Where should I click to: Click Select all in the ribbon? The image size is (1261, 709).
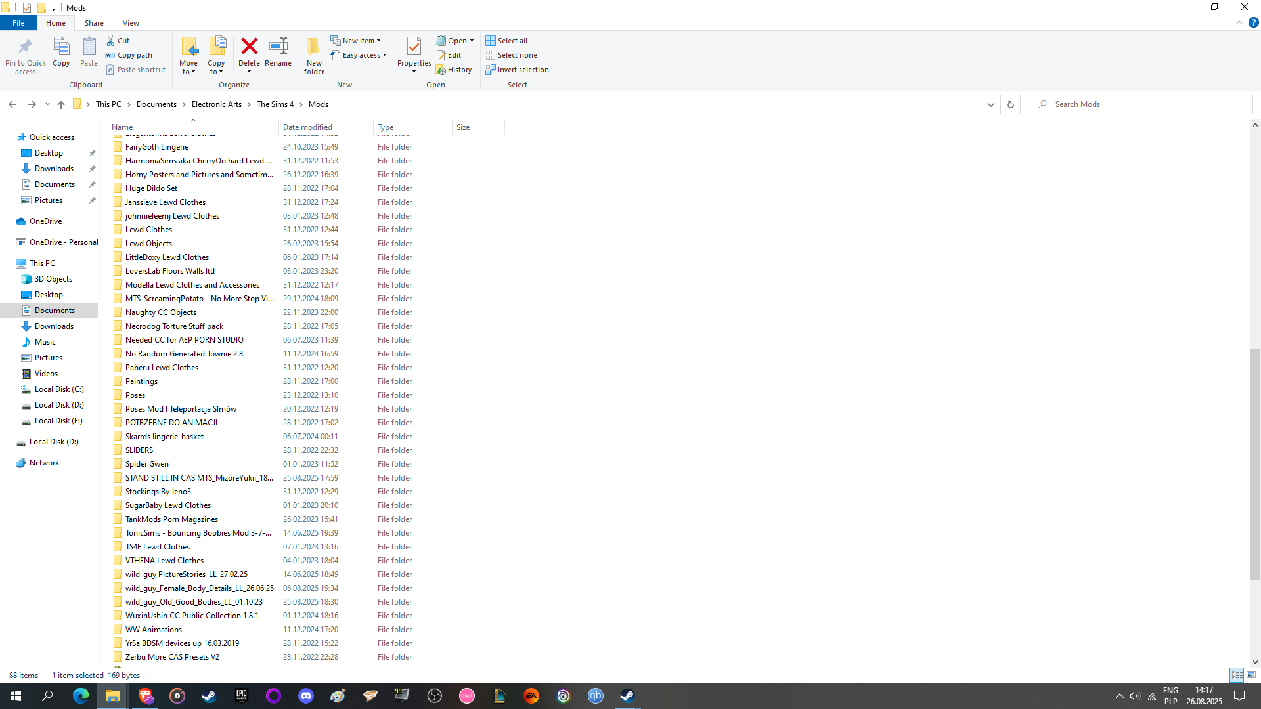(506, 41)
